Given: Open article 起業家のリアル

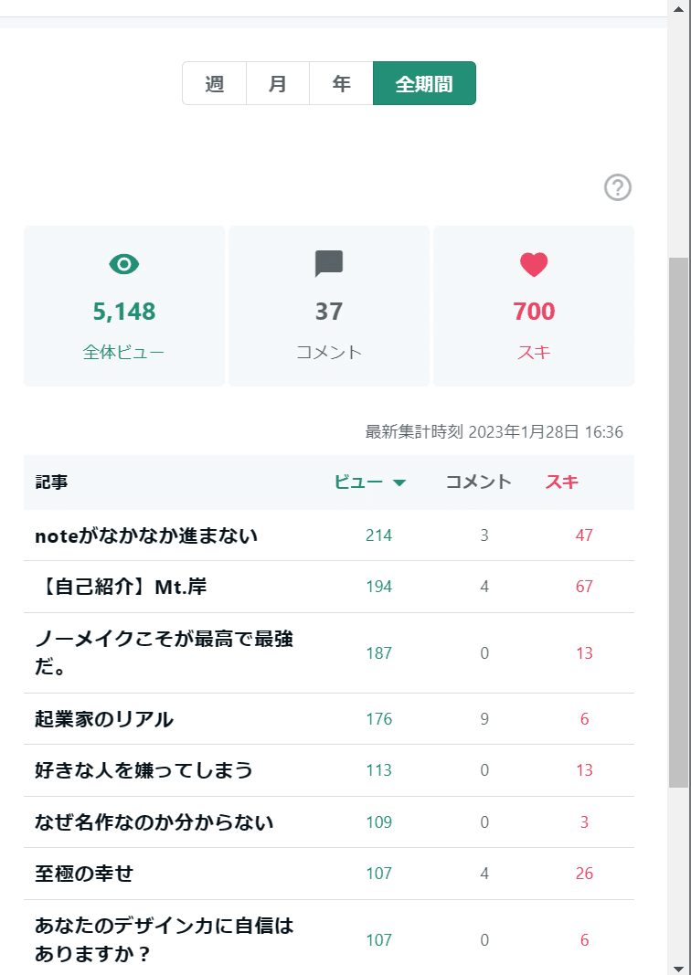Looking at the screenshot, I should (104, 719).
